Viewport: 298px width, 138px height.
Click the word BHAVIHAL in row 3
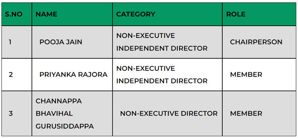[54, 114]
